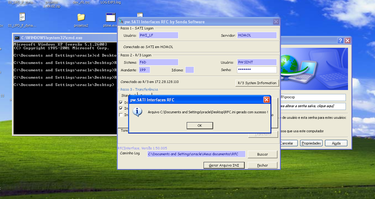The width and height of the screenshot is (375, 199).
Task: Toggle the first checked checkbox in Passo 3
Action: tap(121, 103)
